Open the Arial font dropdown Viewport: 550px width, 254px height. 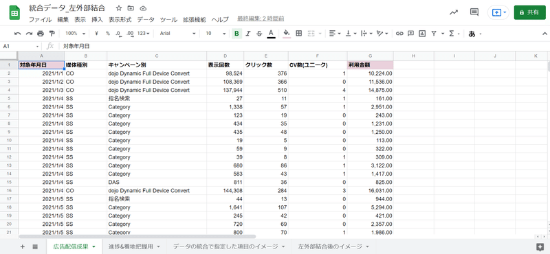click(177, 34)
